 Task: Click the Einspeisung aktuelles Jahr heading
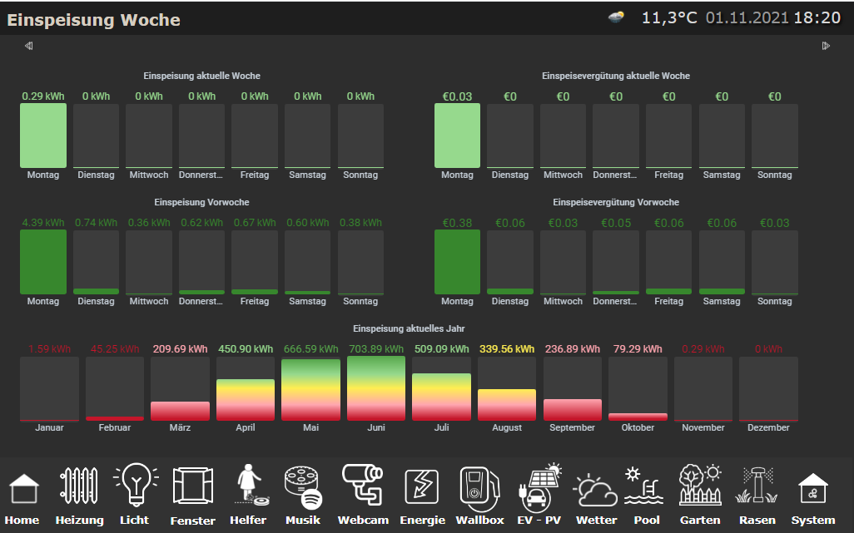(x=409, y=328)
